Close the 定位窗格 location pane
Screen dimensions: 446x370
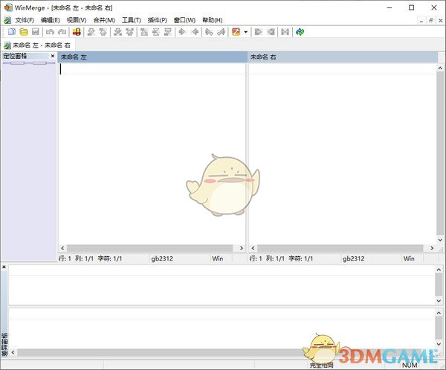pos(53,56)
